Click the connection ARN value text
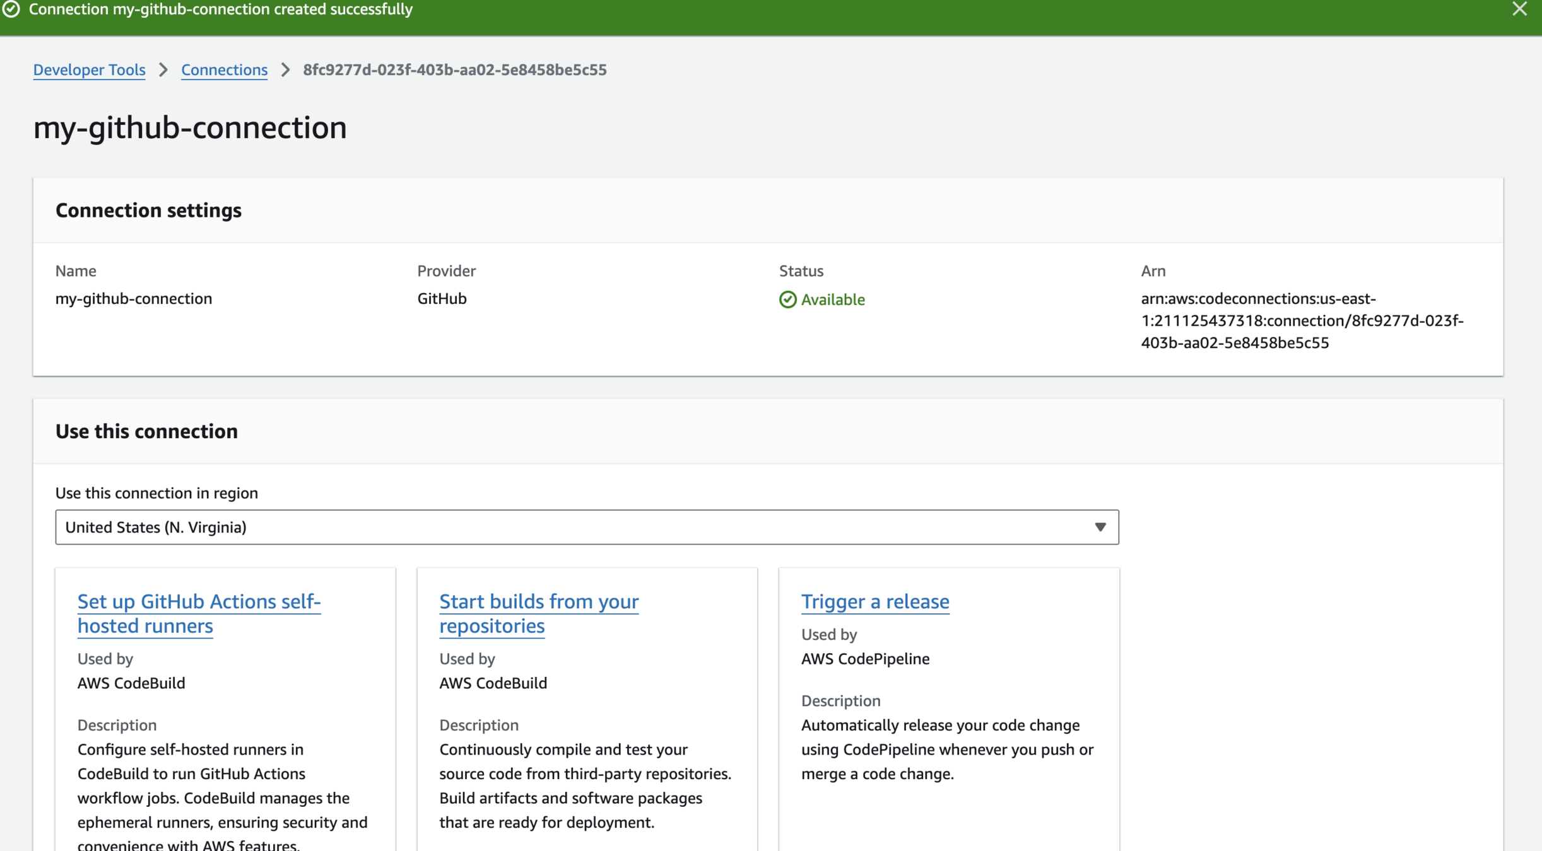Viewport: 1542px width, 851px height. [1301, 320]
